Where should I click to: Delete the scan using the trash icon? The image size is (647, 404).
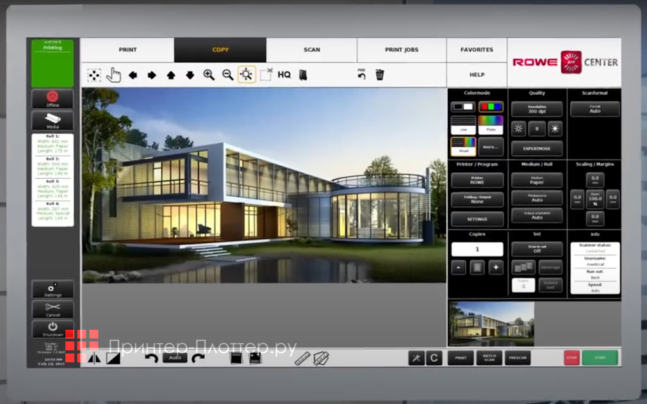click(x=379, y=74)
